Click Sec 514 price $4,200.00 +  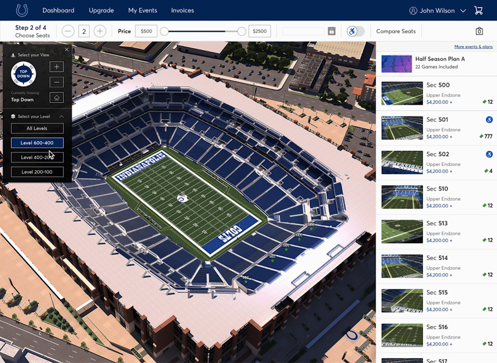439,275
